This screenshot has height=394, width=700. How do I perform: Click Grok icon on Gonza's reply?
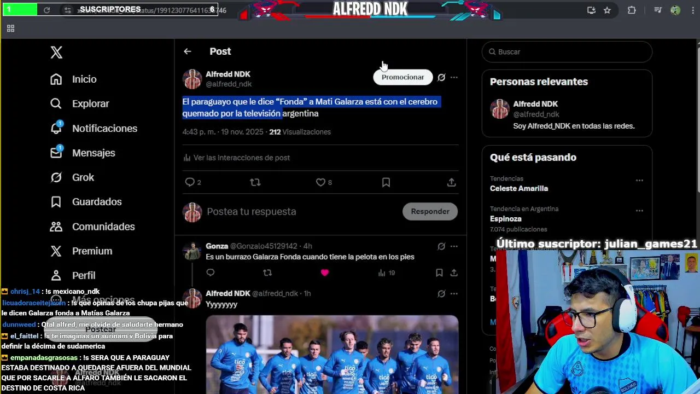[x=441, y=246]
